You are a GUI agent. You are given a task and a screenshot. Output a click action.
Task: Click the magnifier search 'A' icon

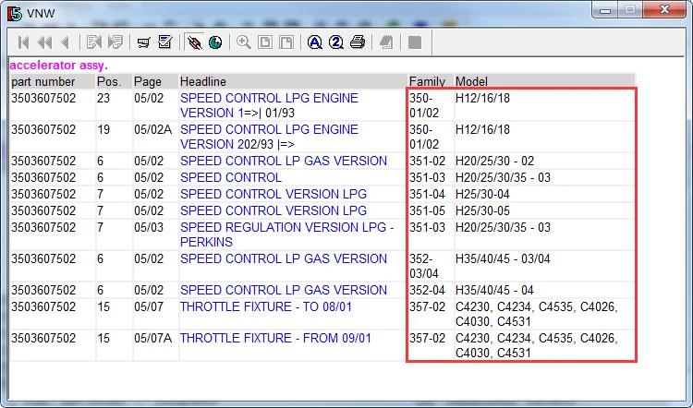pyautogui.click(x=315, y=42)
